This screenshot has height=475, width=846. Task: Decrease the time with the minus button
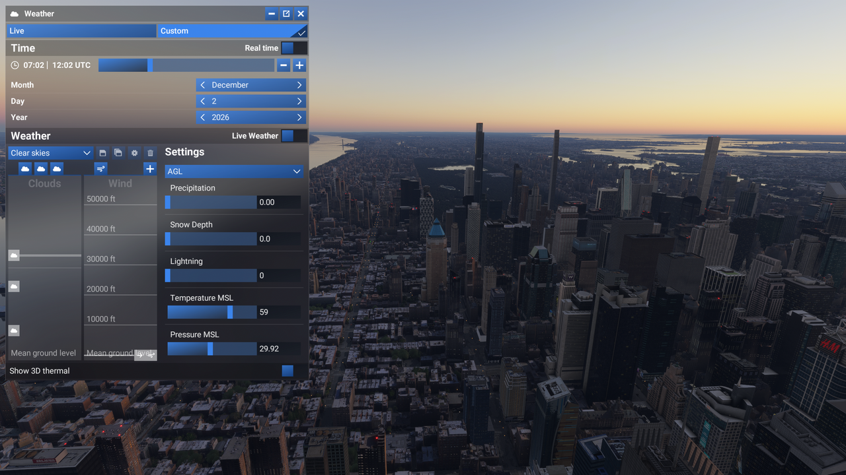pos(284,65)
